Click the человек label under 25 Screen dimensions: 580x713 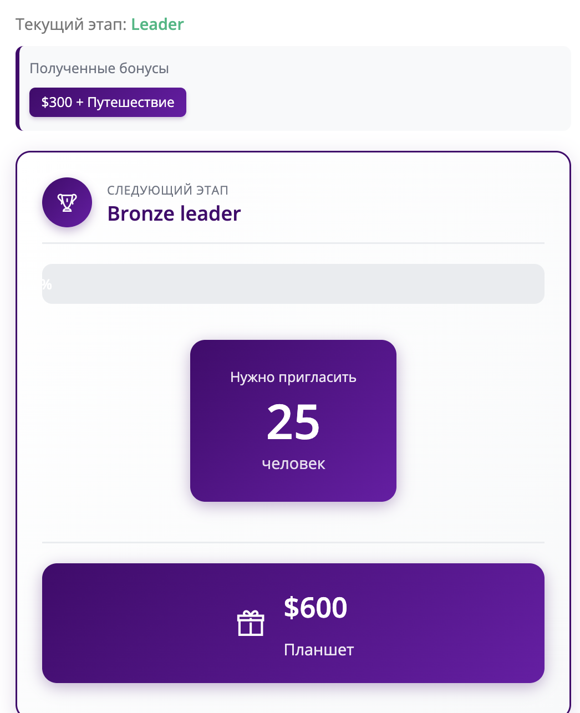click(x=293, y=464)
